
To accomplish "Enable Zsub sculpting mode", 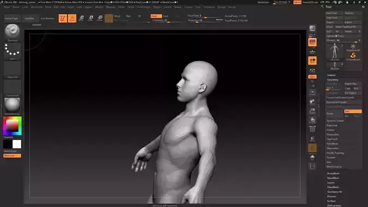I will (x=165, y=16).
